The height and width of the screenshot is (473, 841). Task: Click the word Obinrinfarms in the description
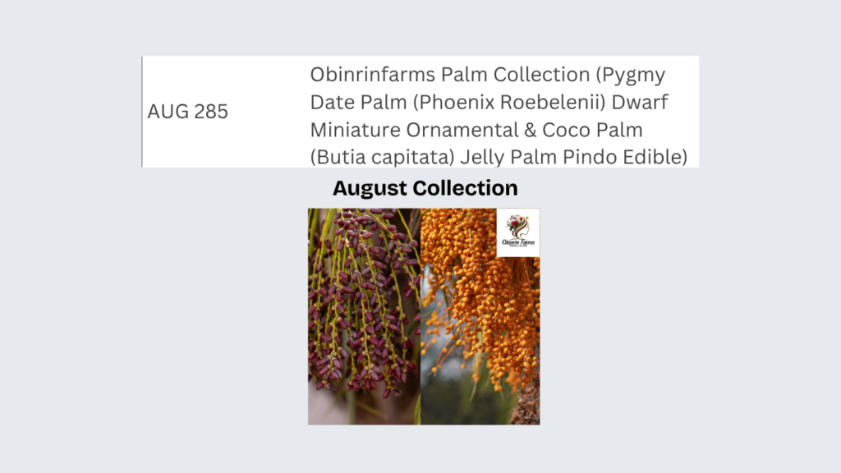point(373,75)
